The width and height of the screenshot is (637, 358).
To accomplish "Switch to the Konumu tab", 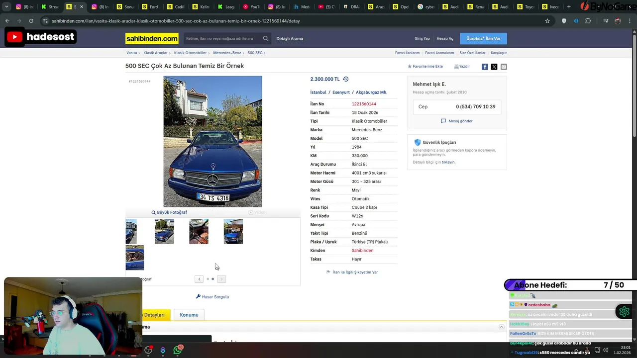I will coord(189,315).
